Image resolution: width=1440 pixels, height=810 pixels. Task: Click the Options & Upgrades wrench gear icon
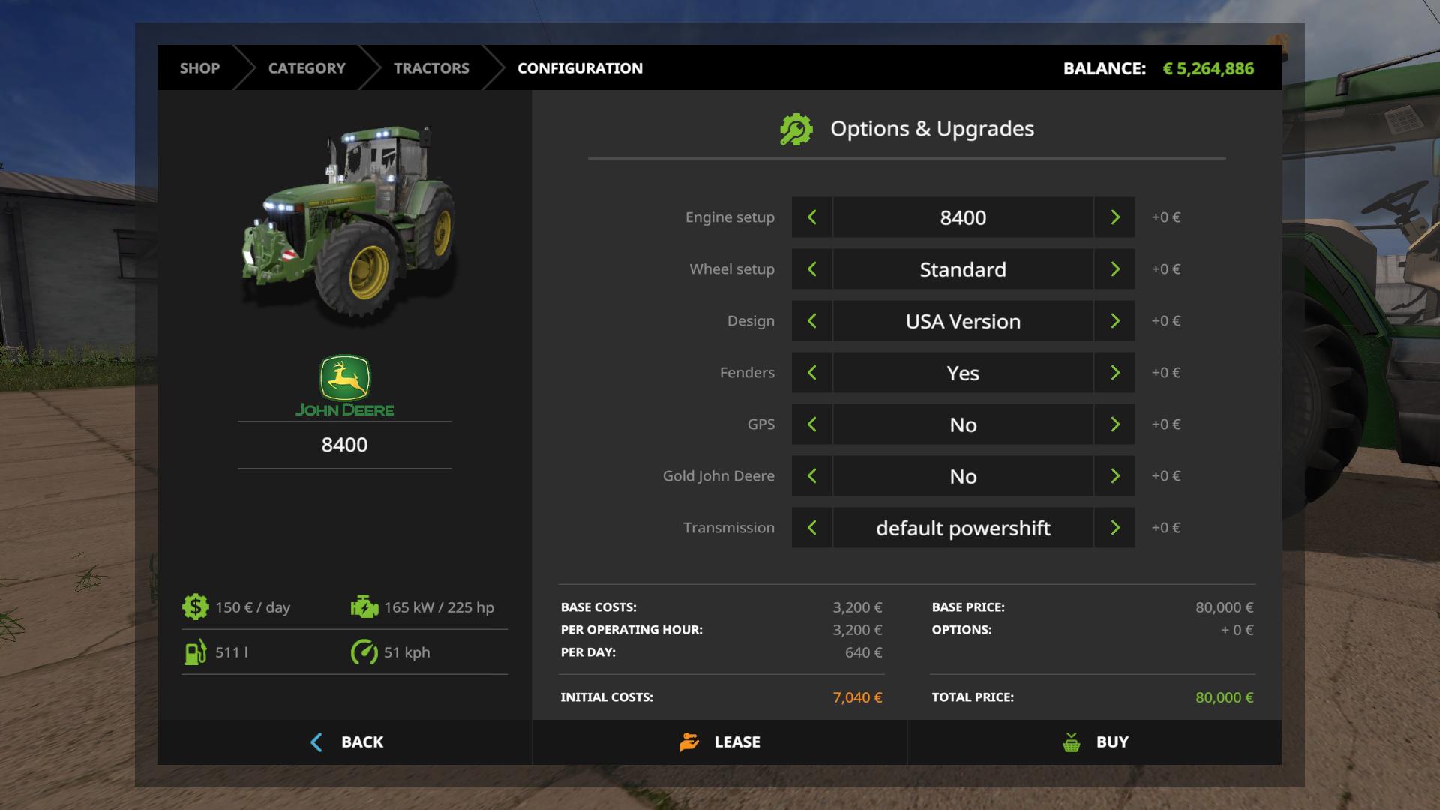(796, 129)
